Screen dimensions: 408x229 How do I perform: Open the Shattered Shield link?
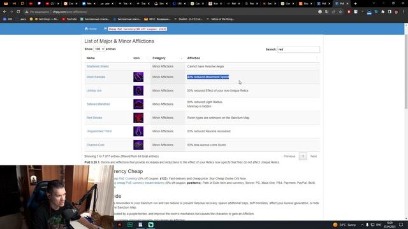coord(98,66)
